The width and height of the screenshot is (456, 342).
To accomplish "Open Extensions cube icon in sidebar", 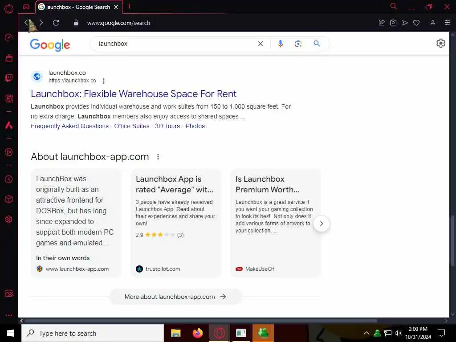I will tap(9, 199).
